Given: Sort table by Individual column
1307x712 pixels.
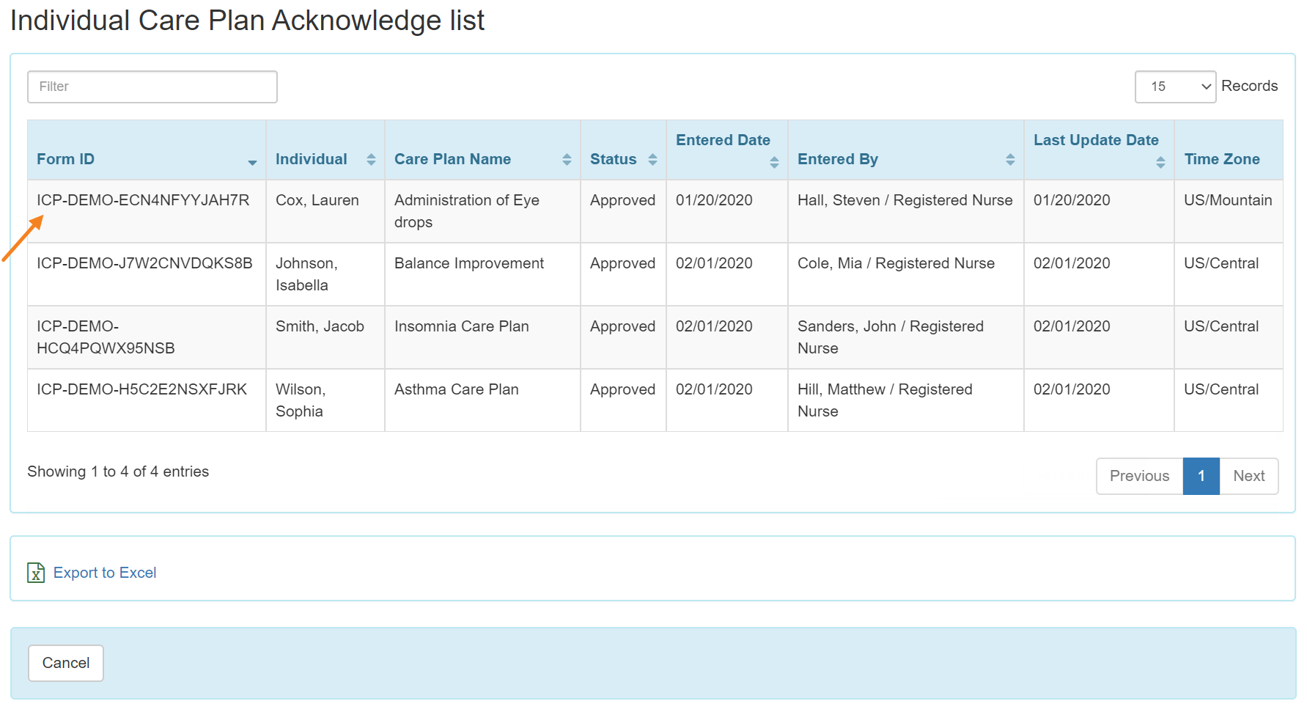Looking at the screenshot, I should 371,160.
